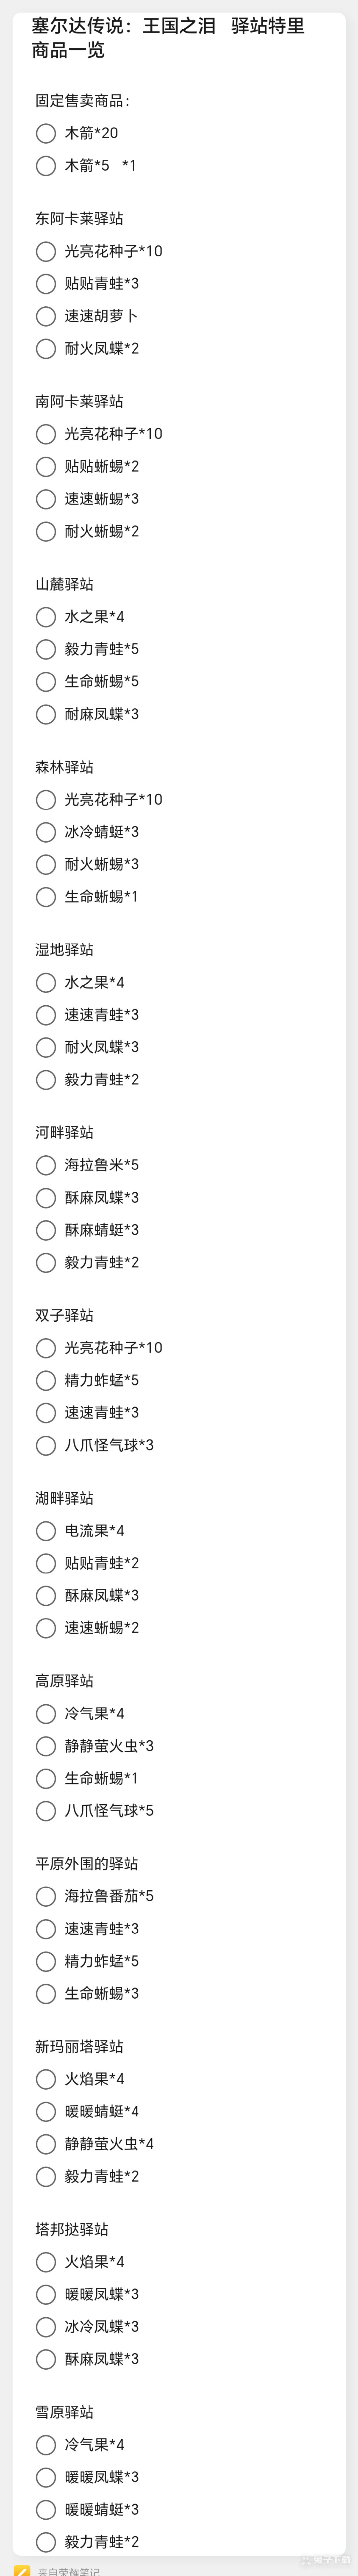Toggle the 耐火凤蝶*3 checkbox
The image size is (358, 2576).
coord(45,1047)
